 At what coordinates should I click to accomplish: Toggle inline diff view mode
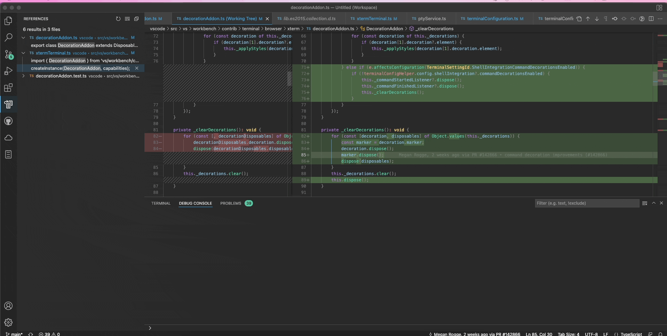click(651, 19)
